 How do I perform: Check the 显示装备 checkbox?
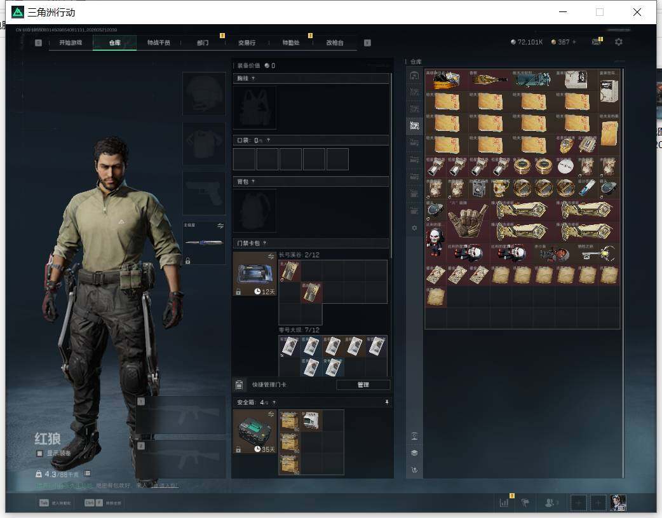[x=39, y=453]
